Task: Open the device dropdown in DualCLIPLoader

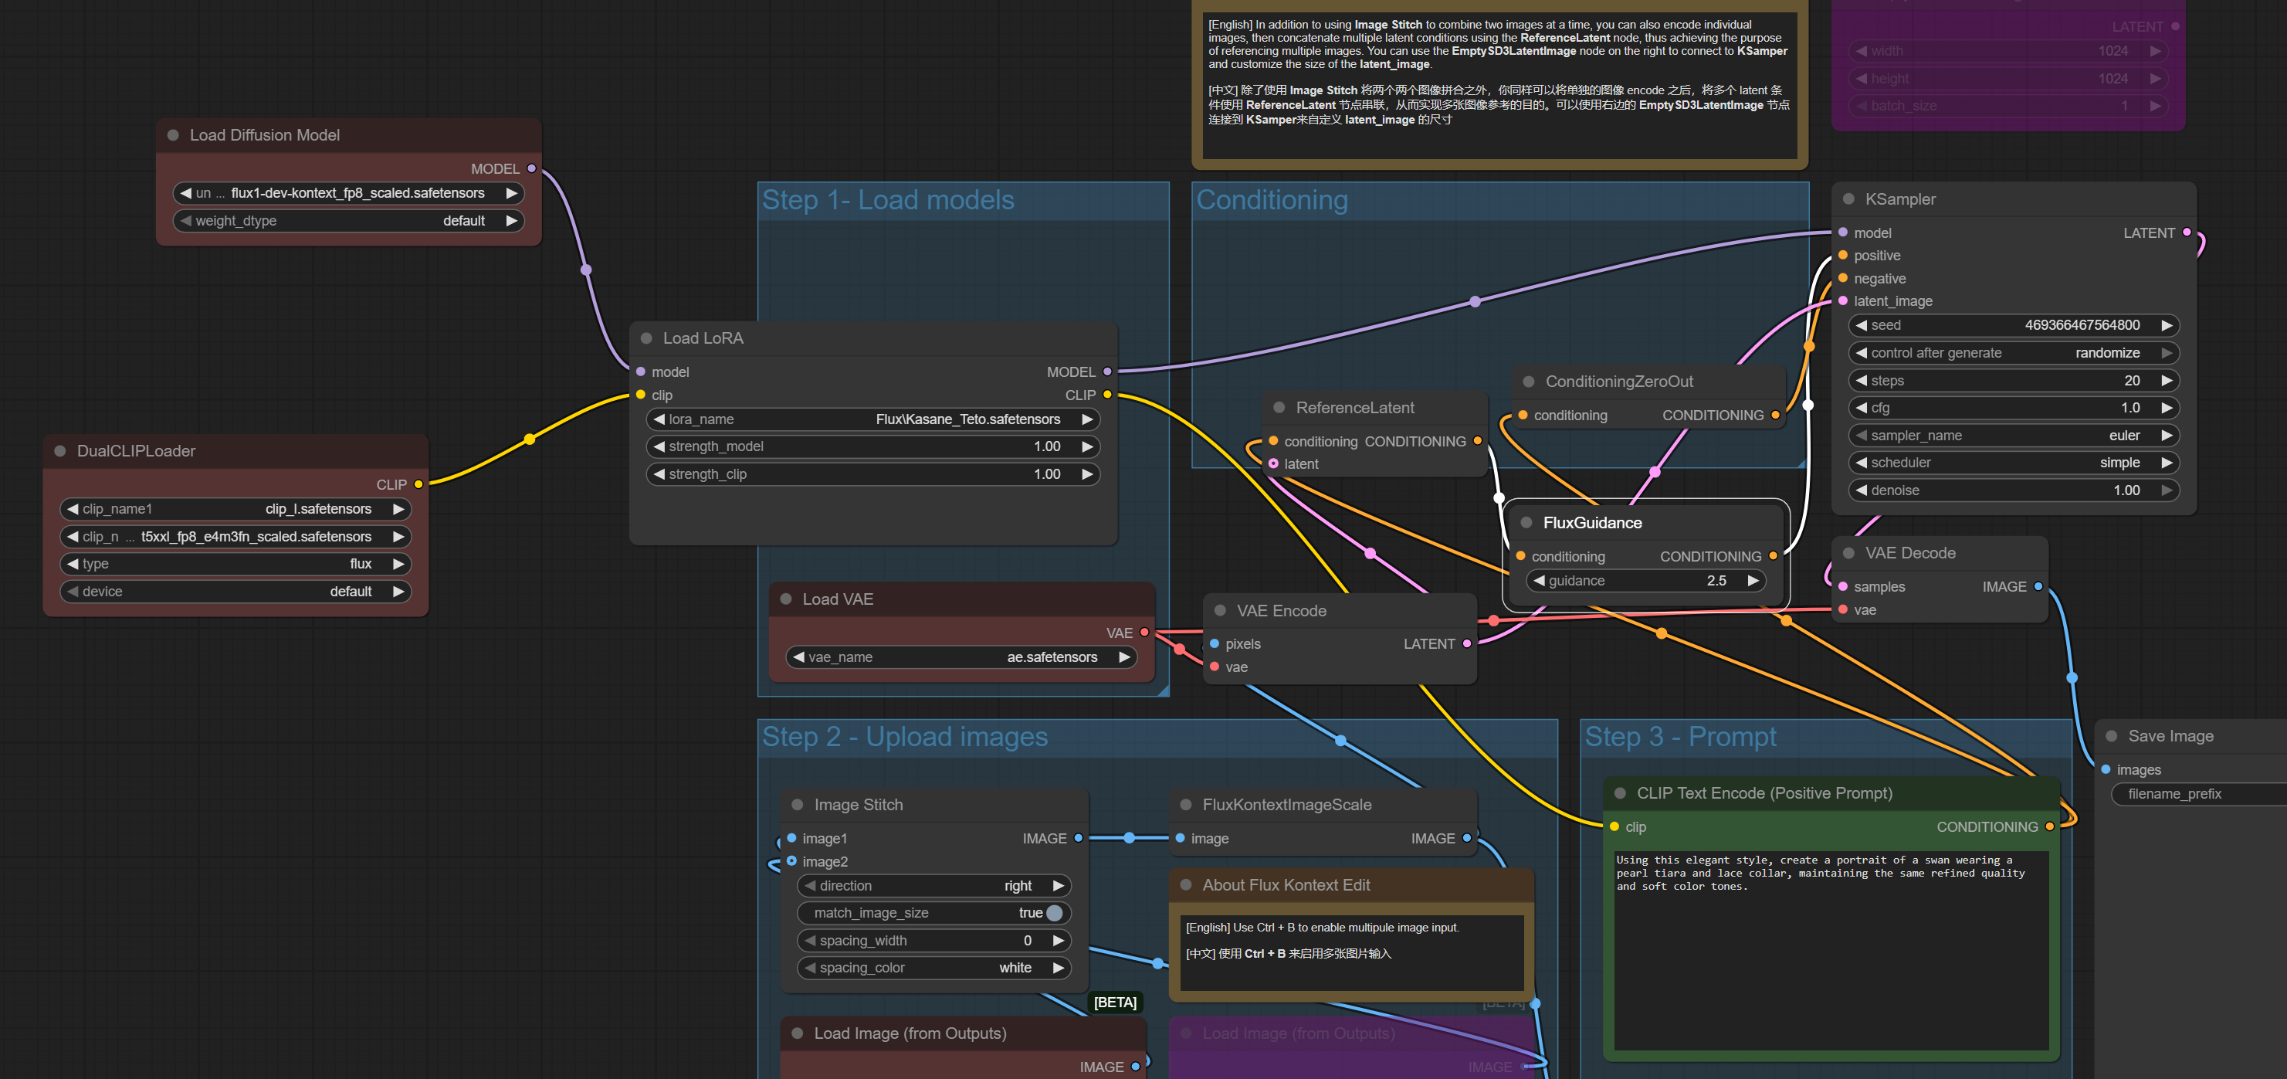Action: tap(235, 592)
